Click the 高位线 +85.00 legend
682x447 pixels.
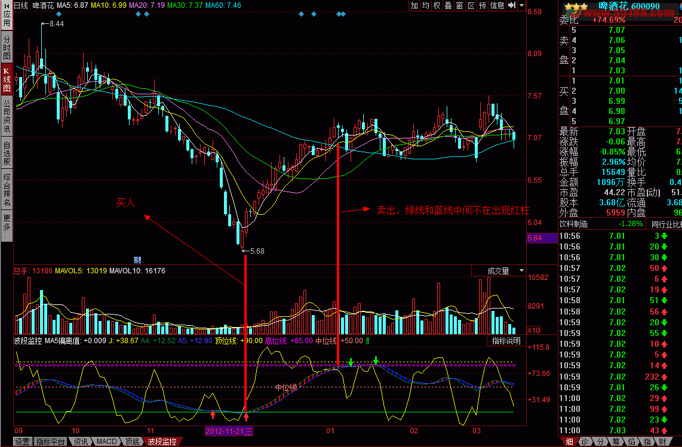pos(289,340)
